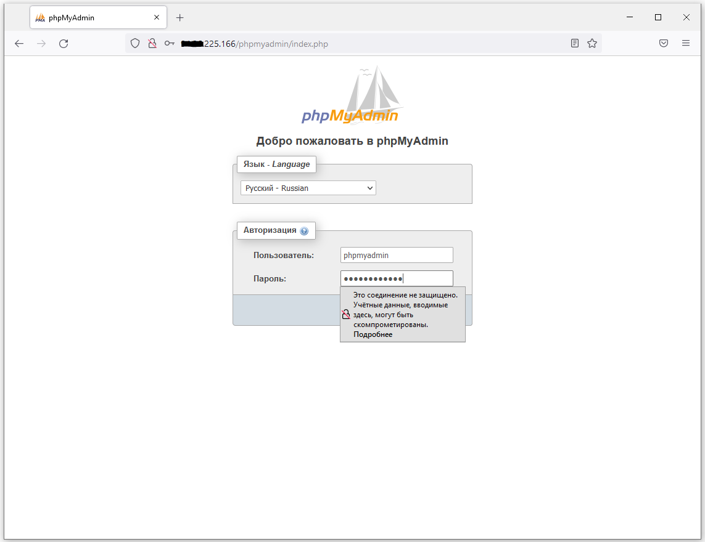Open the Pocket save icon
The height and width of the screenshot is (542, 705).
[x=664, y=44]
